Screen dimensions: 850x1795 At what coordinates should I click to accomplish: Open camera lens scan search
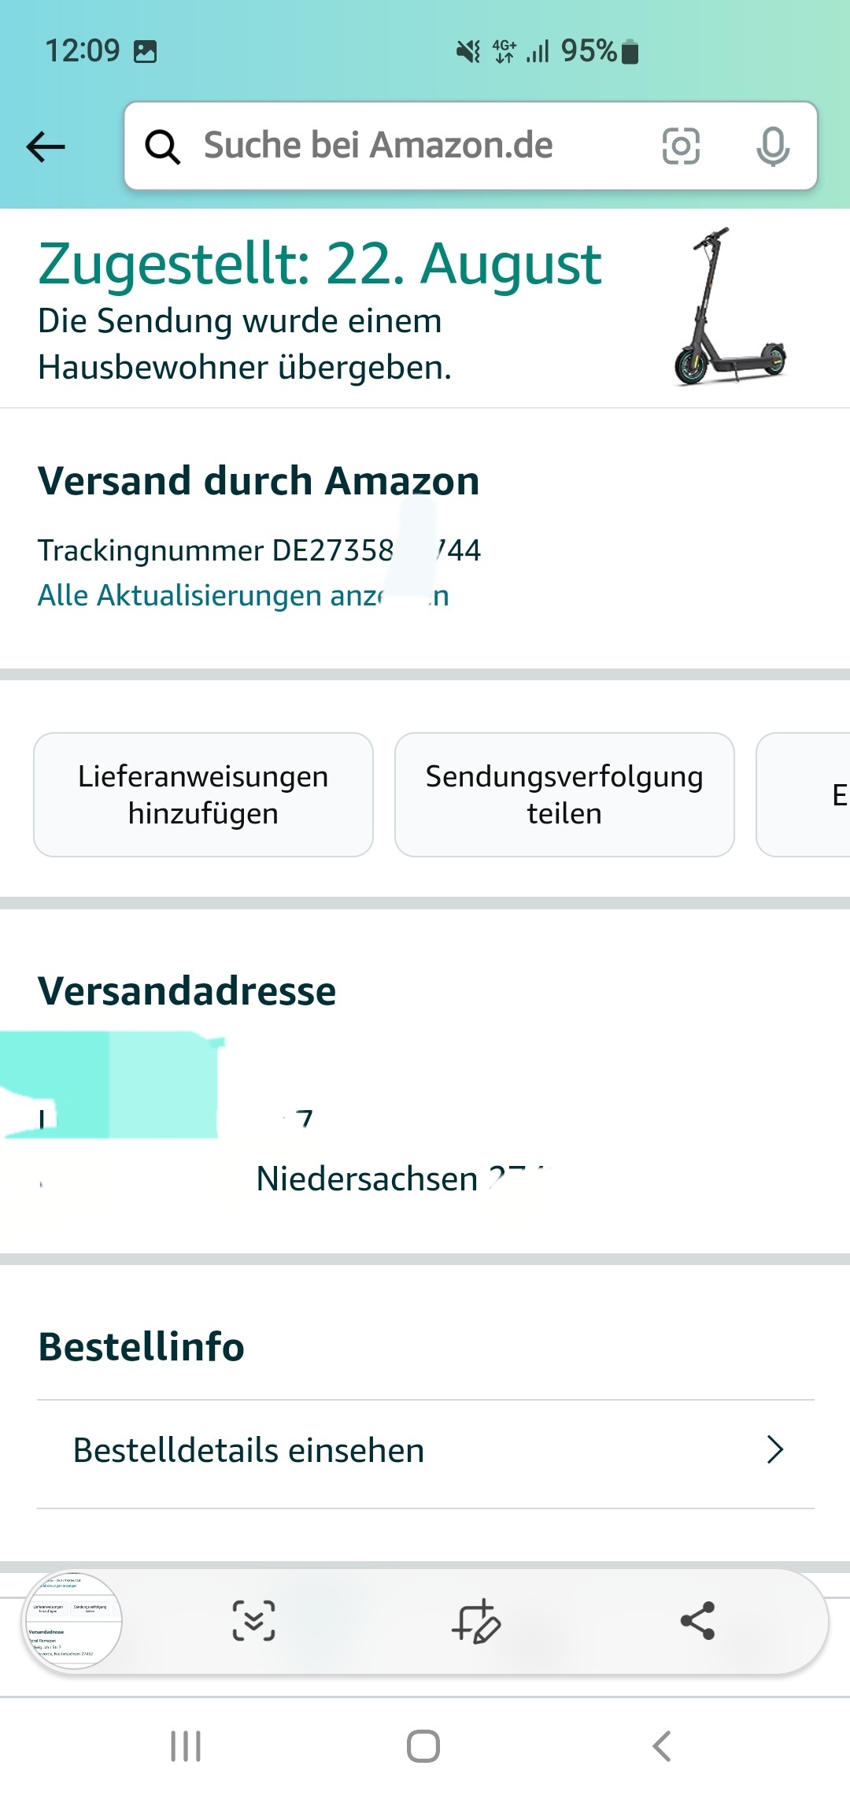[x=681, y=146]
